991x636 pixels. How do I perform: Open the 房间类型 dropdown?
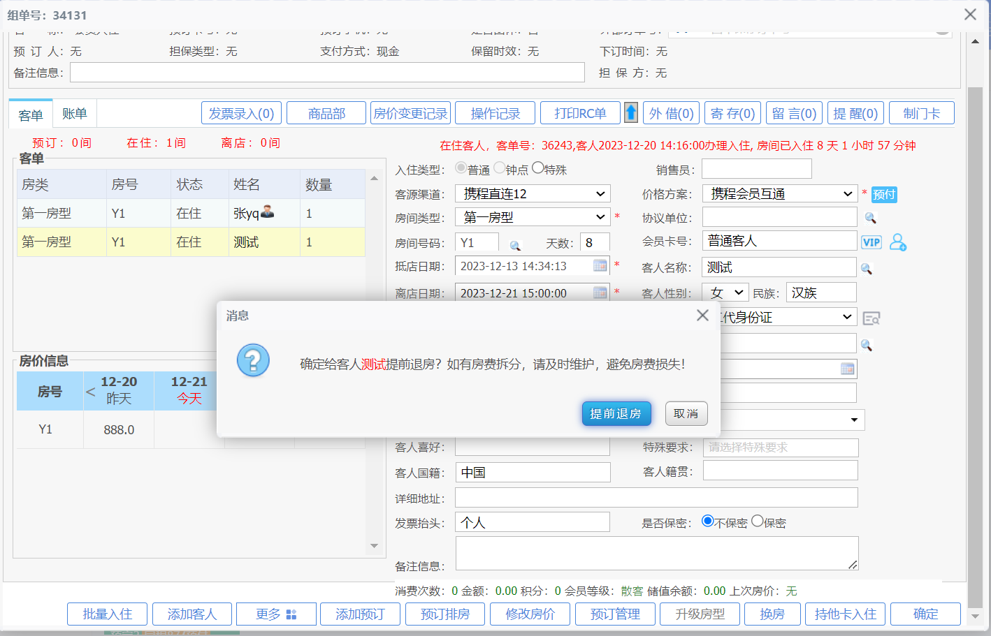(x=533, y=217)
